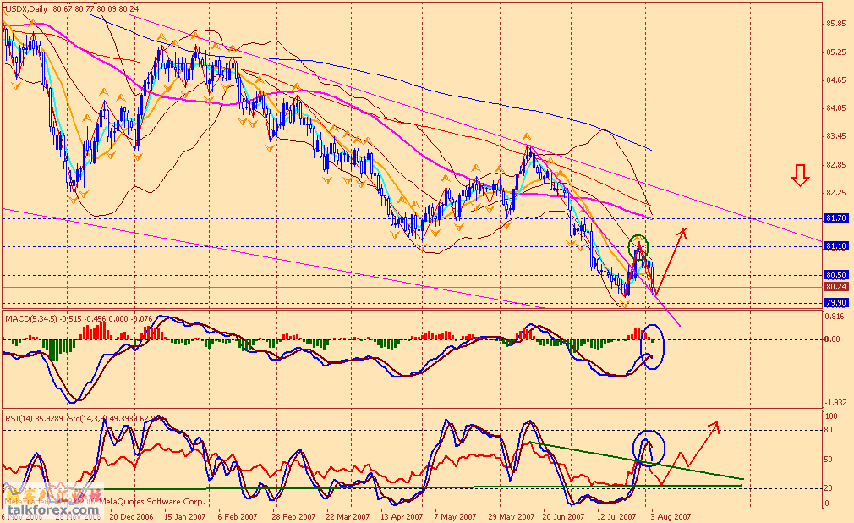Viewport: 854px width, 523px height.
Task: Click the 12 Jul 2007 date label
Action: (x=616, y=516)
